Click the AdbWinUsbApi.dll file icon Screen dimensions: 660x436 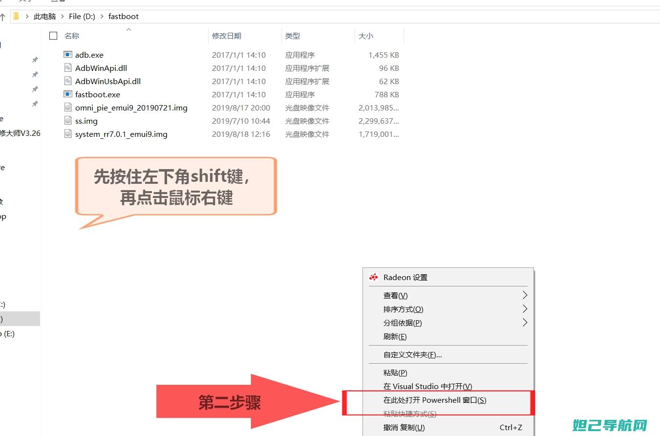68,81
